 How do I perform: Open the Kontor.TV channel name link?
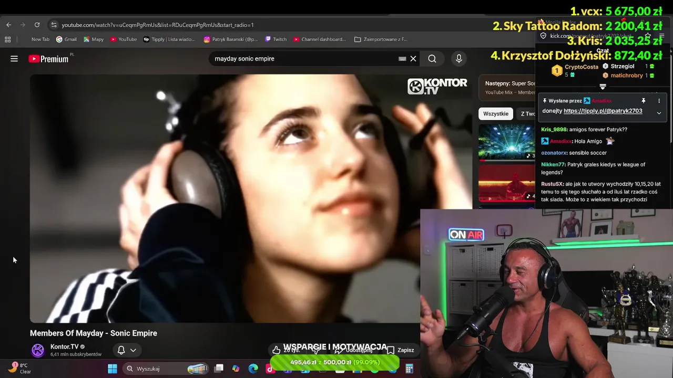pyautogui.click(x=64, y=346)
